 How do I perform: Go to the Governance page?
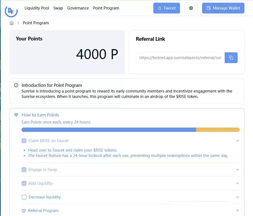click(x=78, y=8)
